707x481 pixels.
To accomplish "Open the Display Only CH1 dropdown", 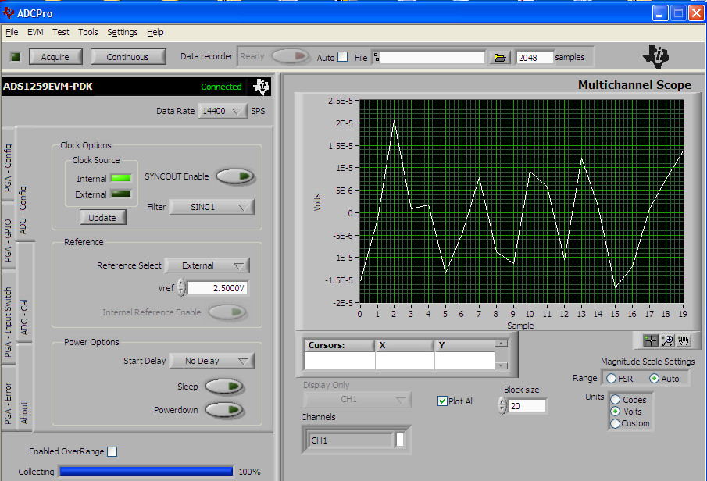I will pos(358,400).
